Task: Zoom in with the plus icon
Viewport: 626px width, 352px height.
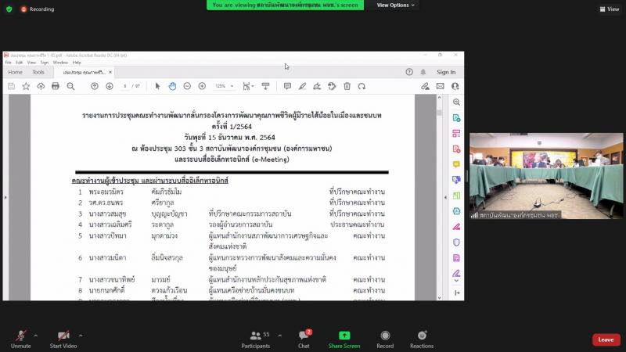Action: coord(202,86)
